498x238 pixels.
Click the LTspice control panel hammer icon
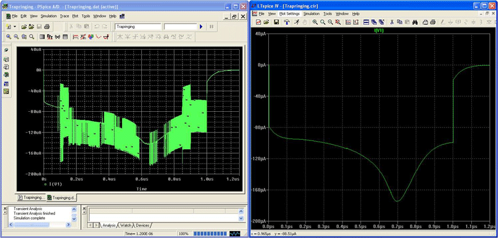tap(287, 22)
